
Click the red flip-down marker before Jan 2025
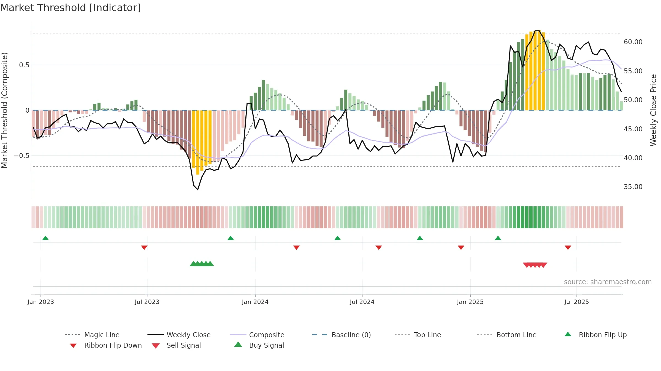tap(461, 248)
